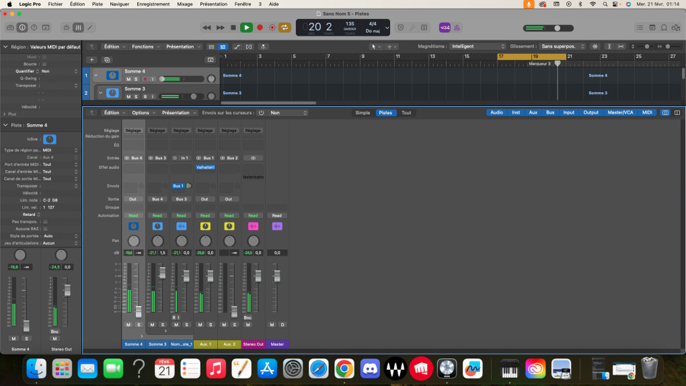The width and height of the screenshot is (686, 386).
Task: Click the plus icon to add track
Action: click(x=92, y=60)
